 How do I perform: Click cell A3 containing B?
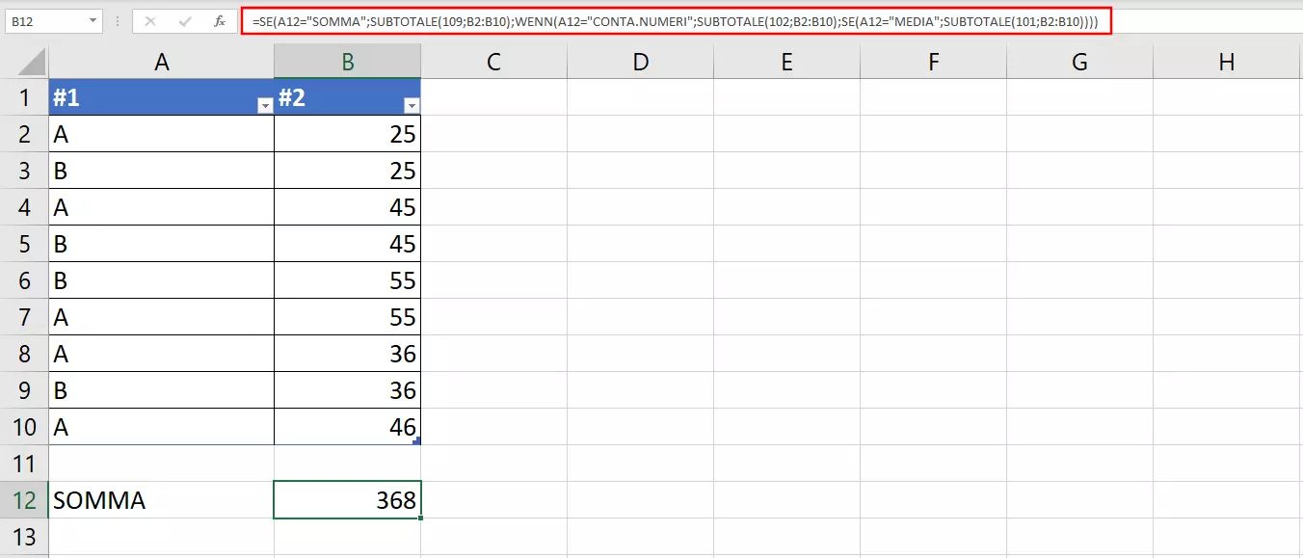pos(162,171)
